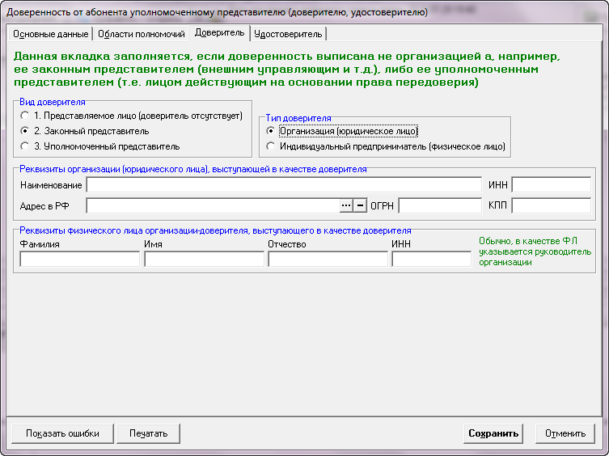Cancel with the Отменить button

[565, 433]
